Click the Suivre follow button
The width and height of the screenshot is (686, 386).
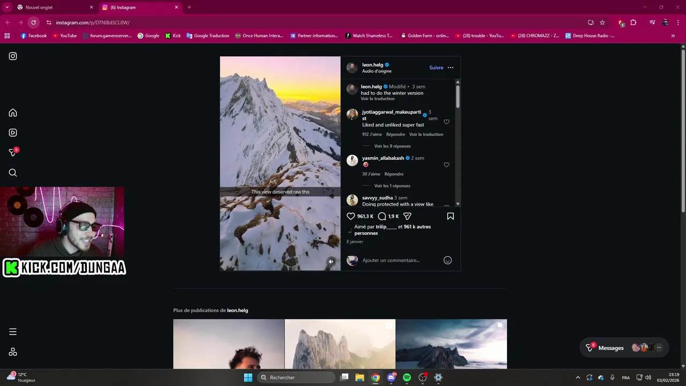point(436,68)
